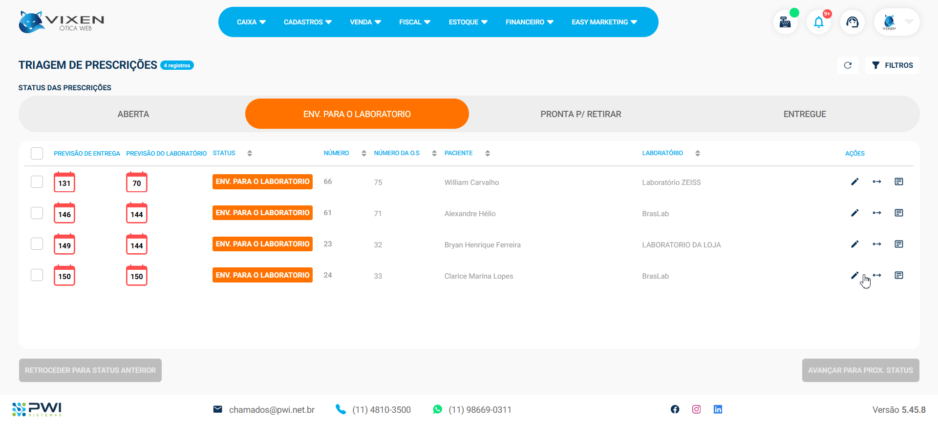938x424 pixels.
Task: Click the Filtros button
Action: 892,65
